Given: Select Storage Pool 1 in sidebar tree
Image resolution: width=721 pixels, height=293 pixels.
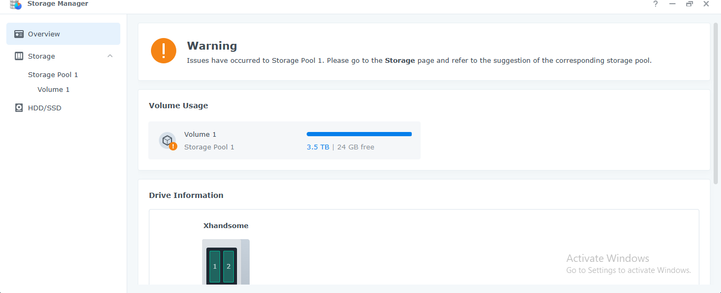Looking at the screenshot, I should click(53, 74).
